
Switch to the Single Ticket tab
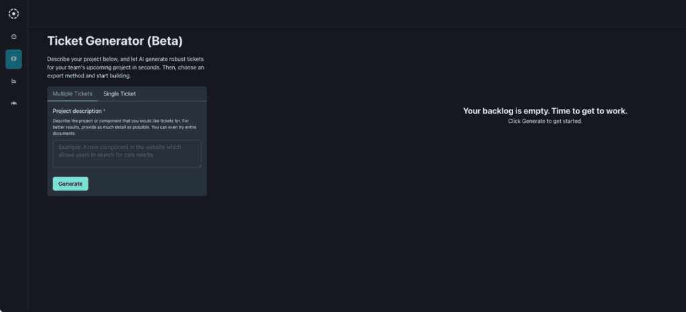point(119,94)
